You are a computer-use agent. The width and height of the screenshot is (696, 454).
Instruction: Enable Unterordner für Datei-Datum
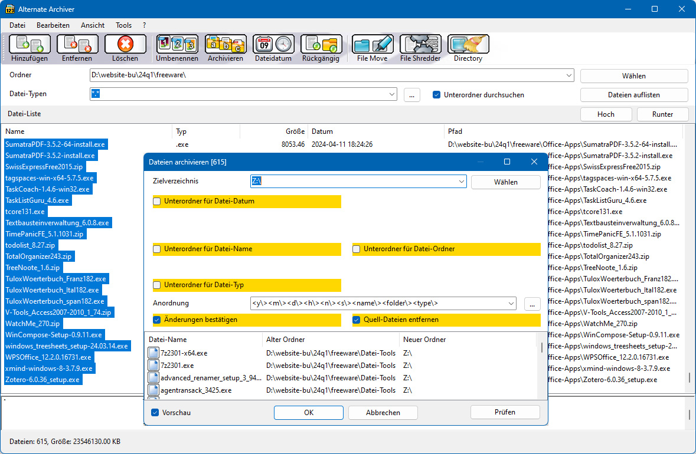coord(156,201)
